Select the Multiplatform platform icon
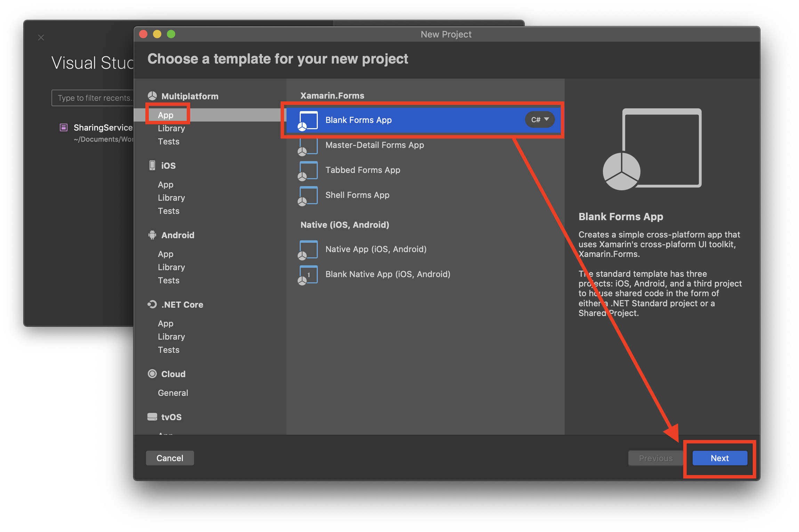This screenshot has height=532, width=799. [x=152, y=96]
